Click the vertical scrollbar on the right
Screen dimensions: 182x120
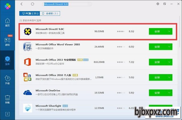click(x=180, y=31)
